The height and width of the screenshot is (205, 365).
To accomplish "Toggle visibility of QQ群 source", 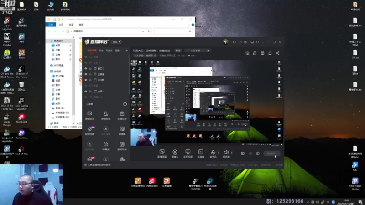I will click(86, 80).
